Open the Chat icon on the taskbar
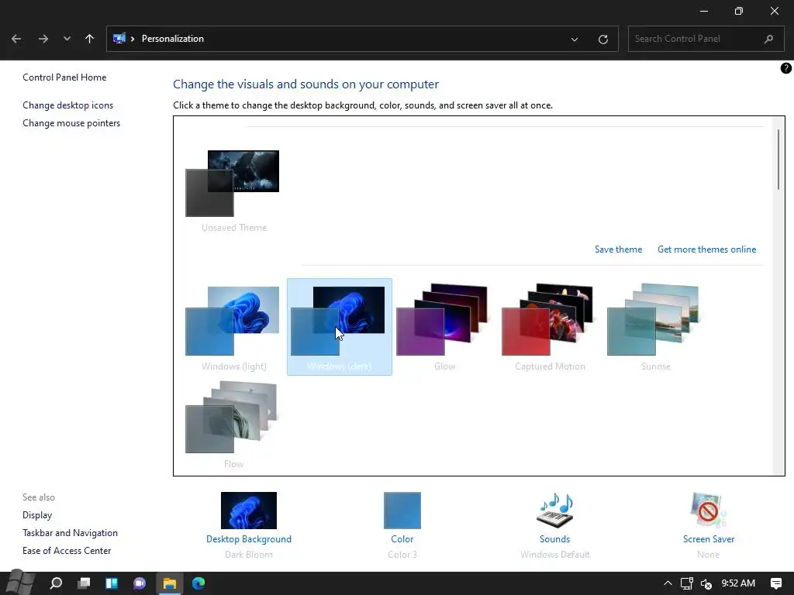The image size is (794, 595). coord(140,583)
